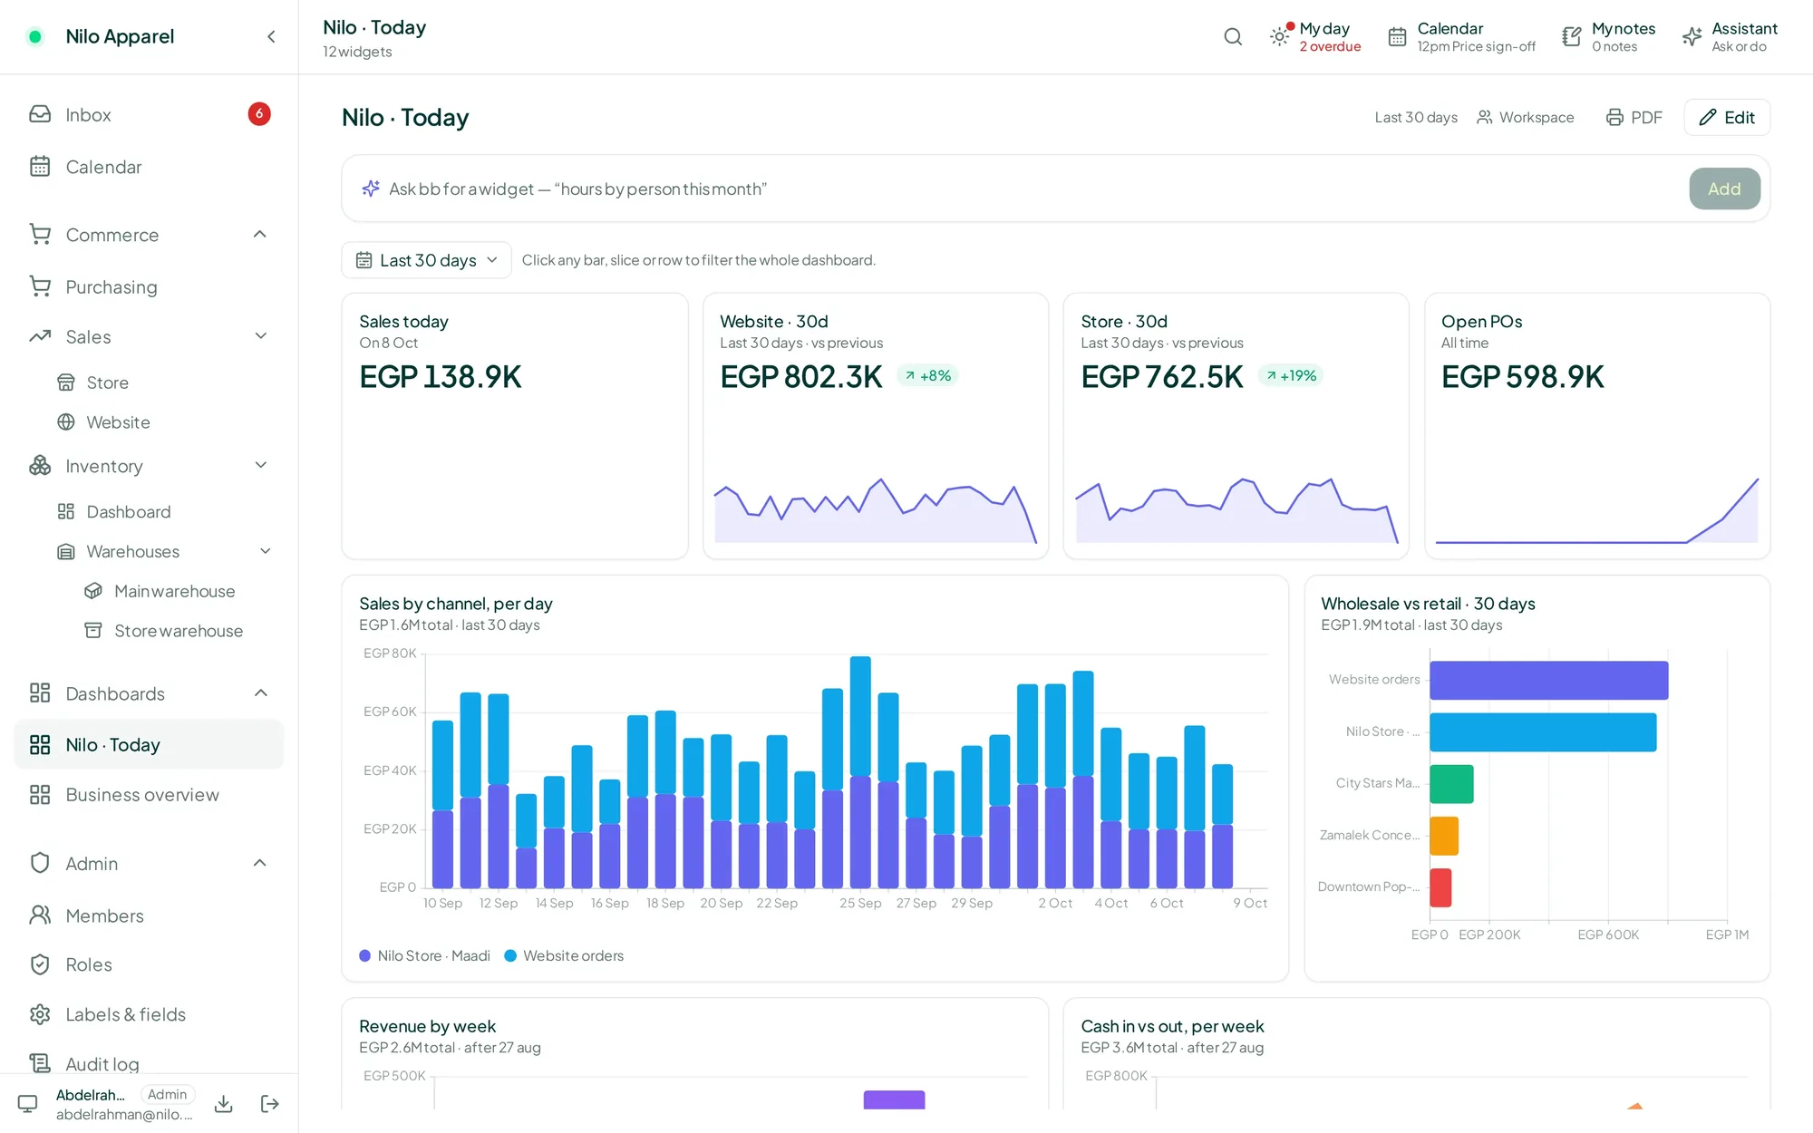Screen dimensions: 1813x1133
Task: Collapse the Admin section
Action: click(260, 863)
